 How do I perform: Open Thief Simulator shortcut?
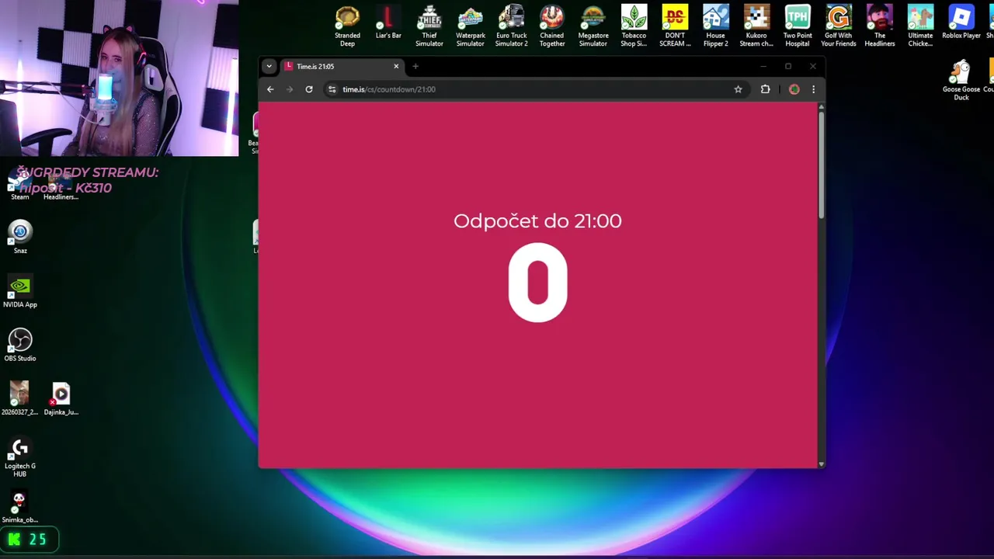pos(429,26)
